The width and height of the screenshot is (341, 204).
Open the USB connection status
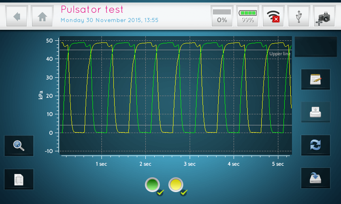(299, 17)
